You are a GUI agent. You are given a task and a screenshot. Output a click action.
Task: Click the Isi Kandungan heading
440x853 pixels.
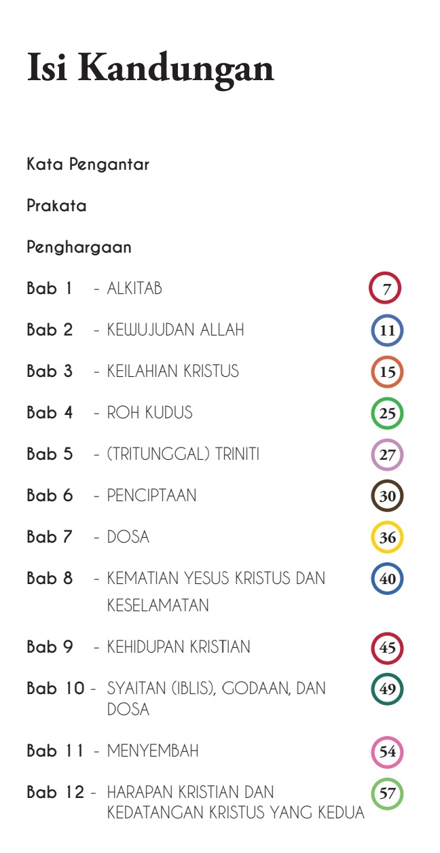click(151, 69)
